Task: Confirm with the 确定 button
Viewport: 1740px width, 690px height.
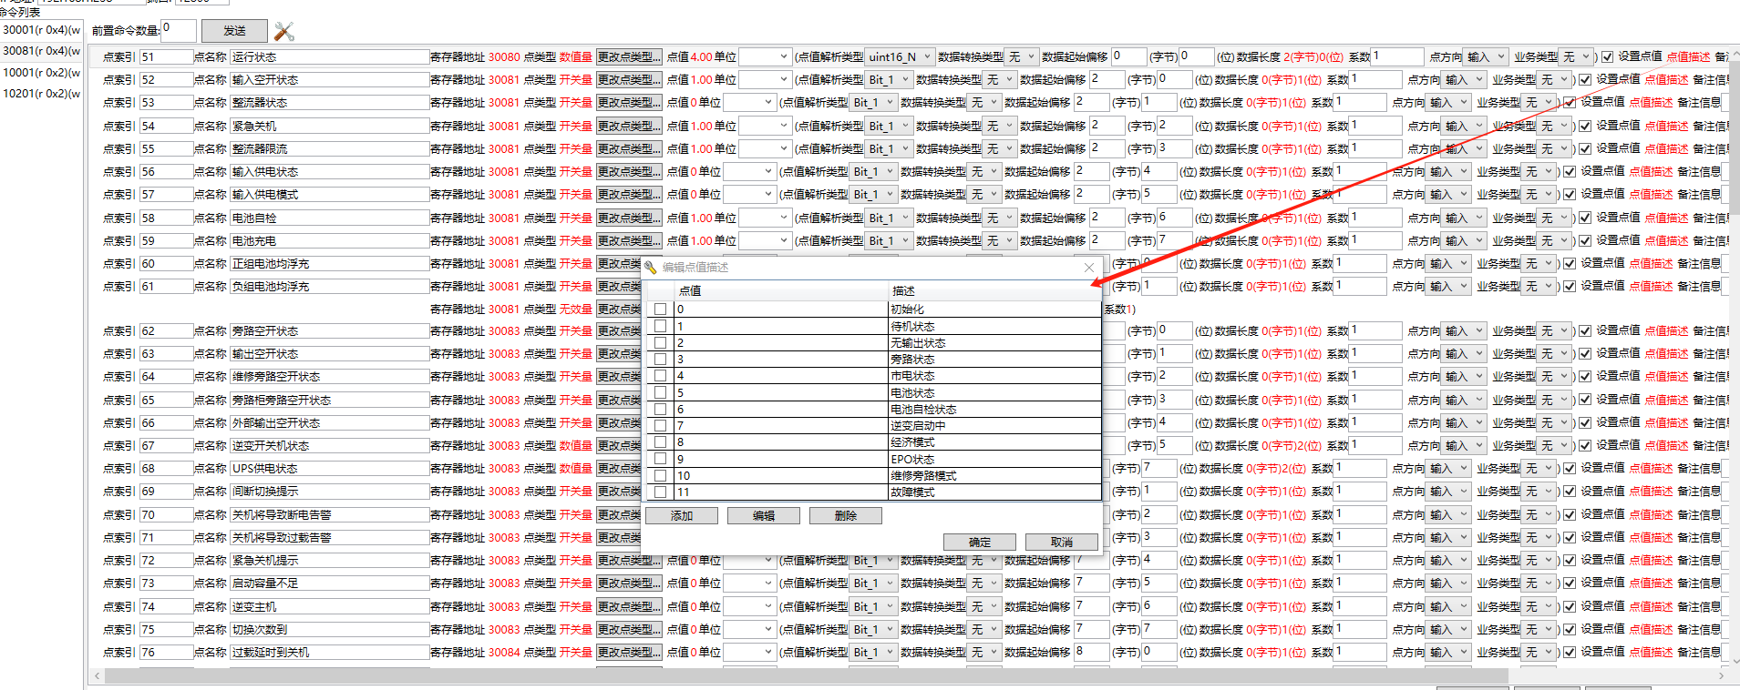Action: click(979, 542)
